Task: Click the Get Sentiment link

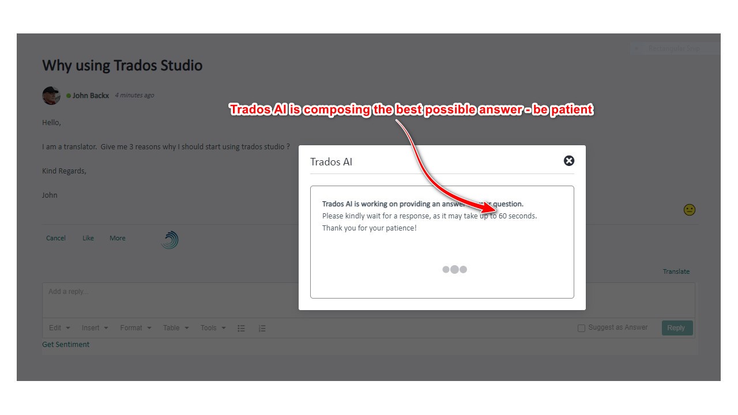Action: (66, 345)
